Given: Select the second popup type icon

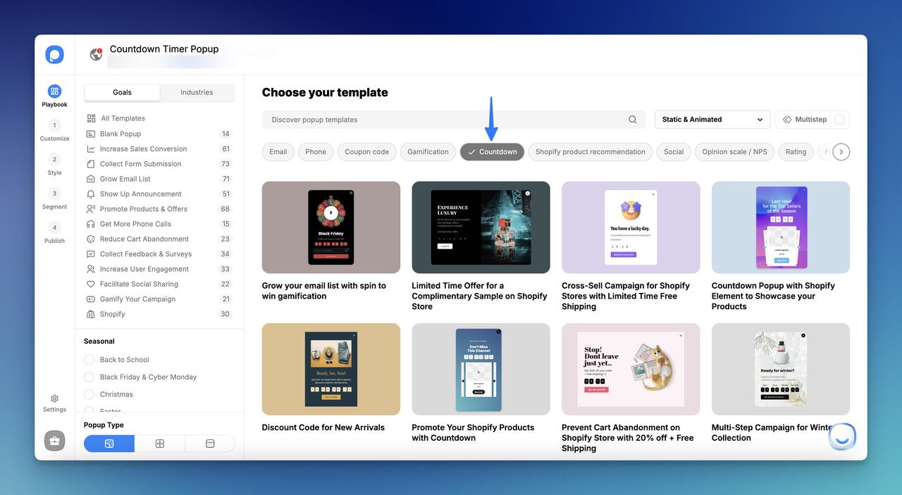Looking at the screenshot, I should pos(160,444).
